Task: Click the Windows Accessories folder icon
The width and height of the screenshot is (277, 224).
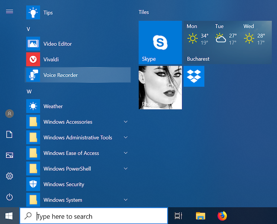Action: click(33, 122)
